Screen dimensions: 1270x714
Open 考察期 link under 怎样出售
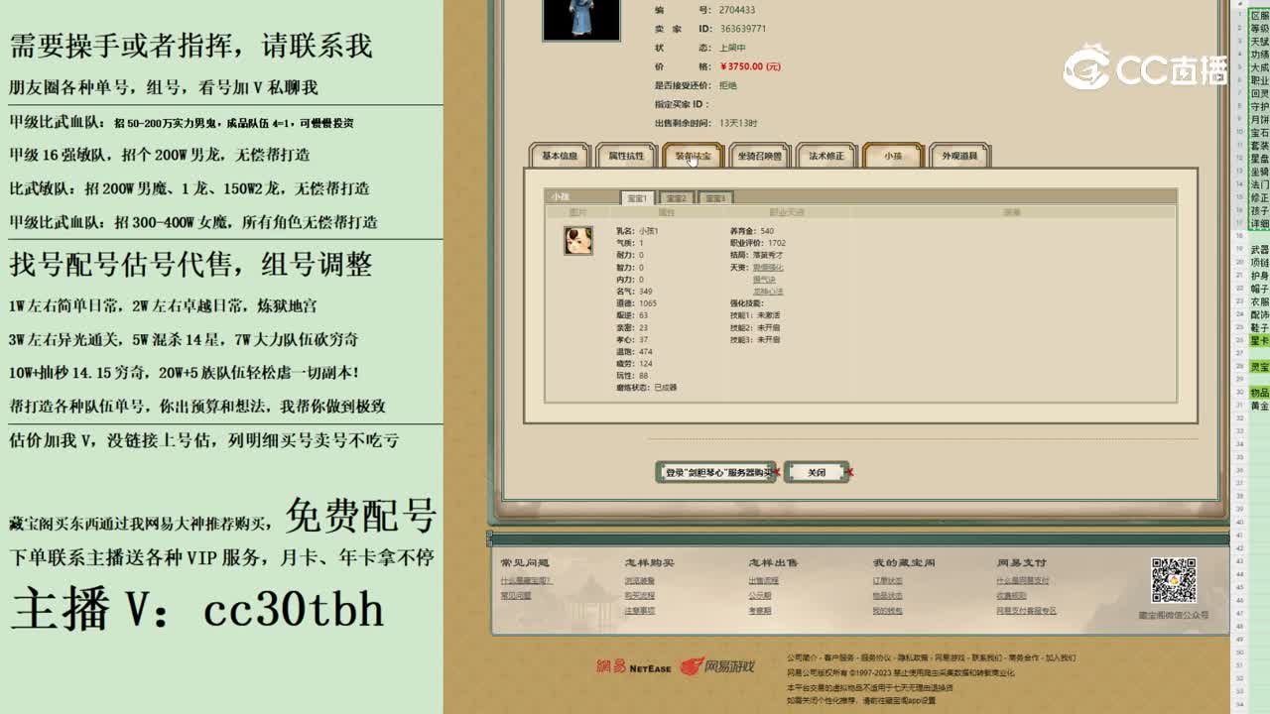click(760, 610)
